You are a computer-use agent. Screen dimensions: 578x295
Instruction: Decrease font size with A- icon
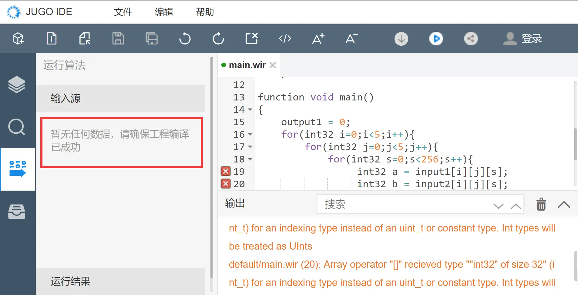tap(352, 39)
